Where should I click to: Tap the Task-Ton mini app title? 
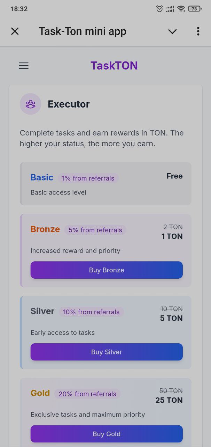pos(83,31)
